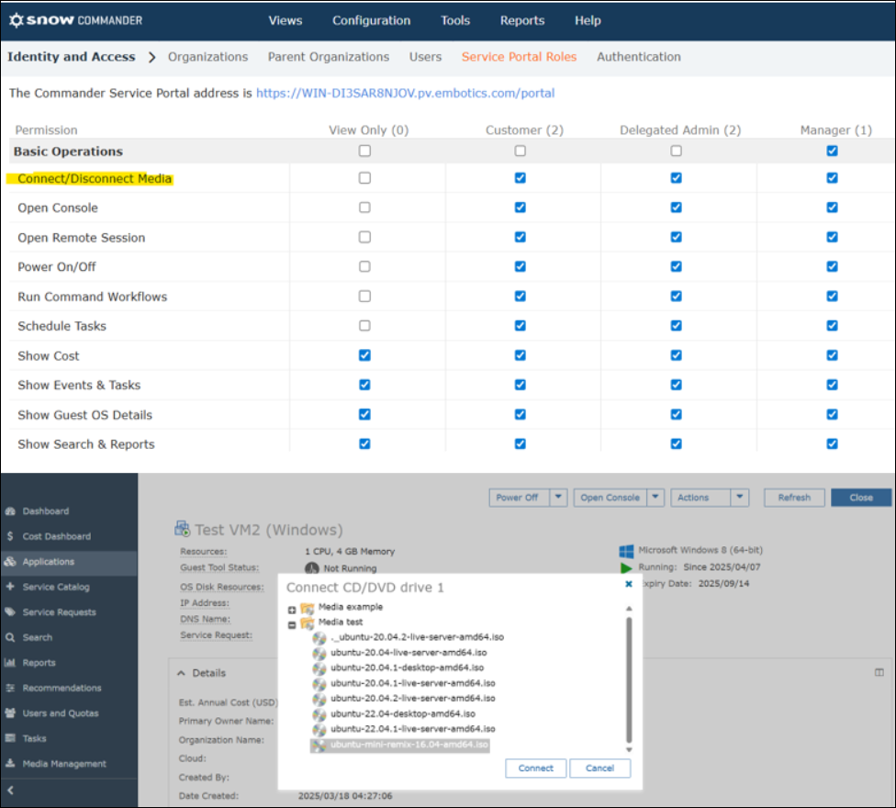The image size is (896, 808).
Task: Uncheck Basic Operations for Manager role
Action: click(832, 151)
